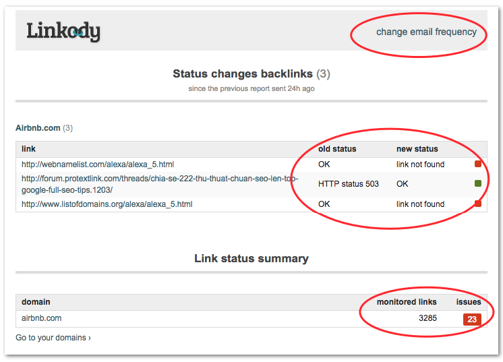Screen dimensions: 503x362
Task: Click red status square in listofdomains row
Action: (x=477, y=204)
